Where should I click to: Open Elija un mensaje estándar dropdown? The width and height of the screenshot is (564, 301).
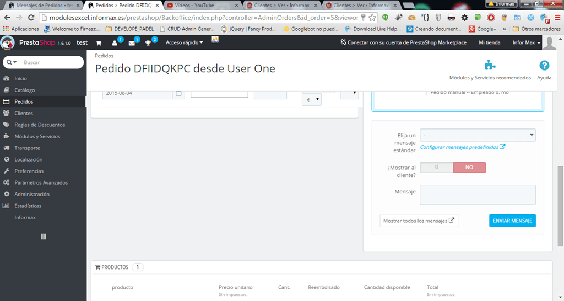coord(478,135)
